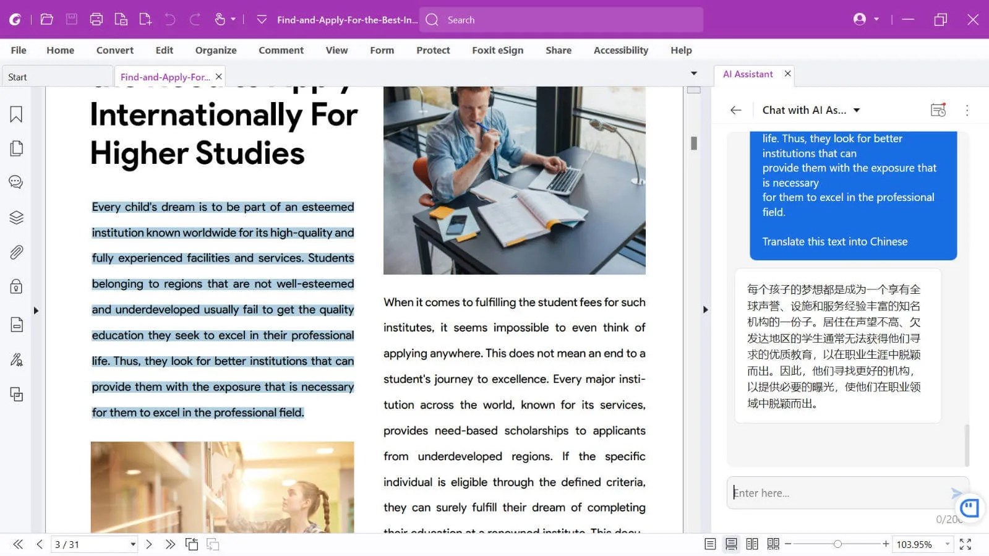Open the page number dropdown

click(x=132, y=545)
